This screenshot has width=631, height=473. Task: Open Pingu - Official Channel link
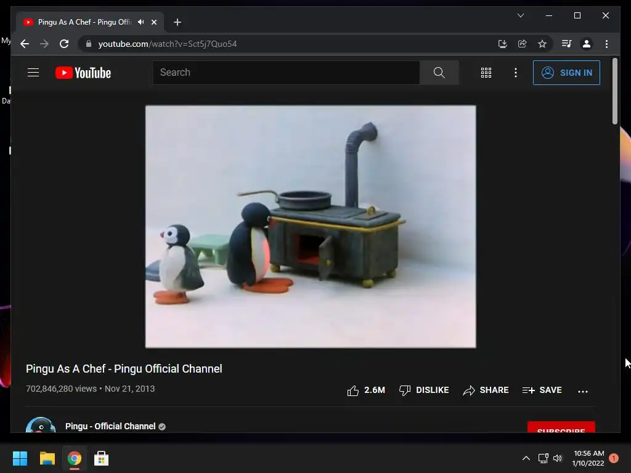point(110,426)
